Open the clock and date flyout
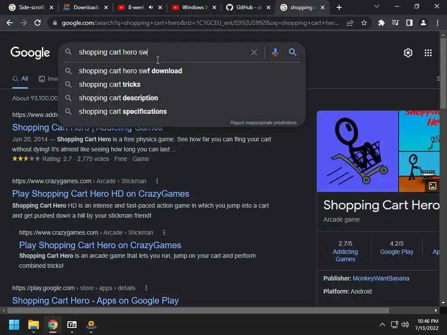The width and height of the screenshot is (447, 335). click(427, 325)
